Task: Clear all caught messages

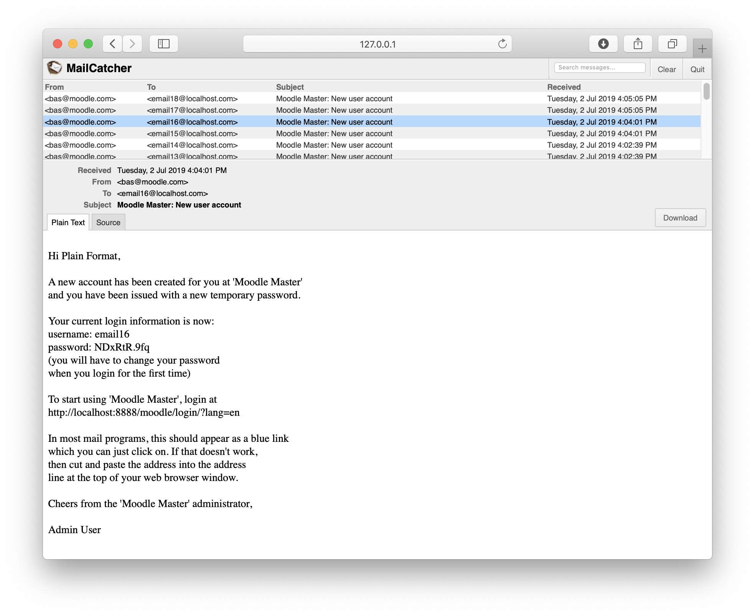Action: [666, 69]
